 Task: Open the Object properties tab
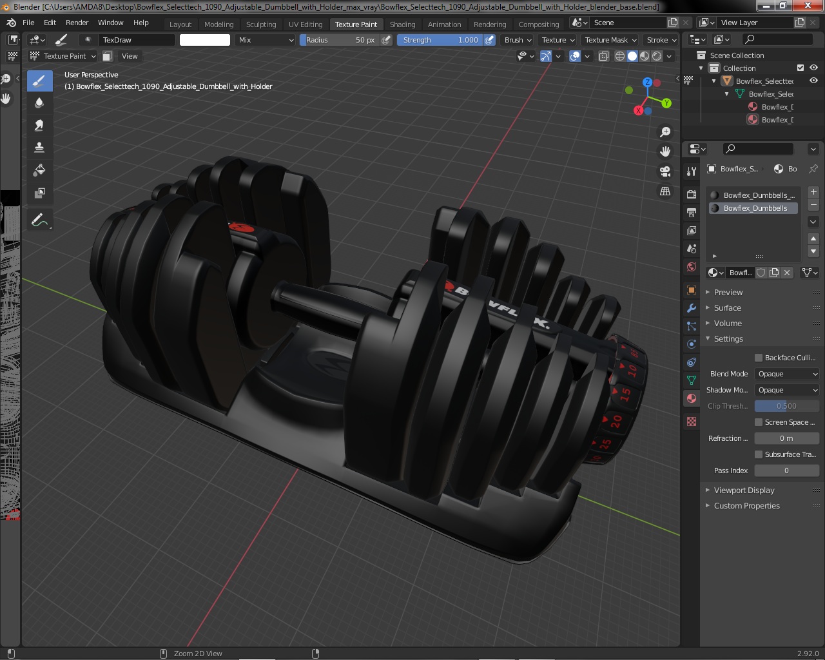point(692,290)
